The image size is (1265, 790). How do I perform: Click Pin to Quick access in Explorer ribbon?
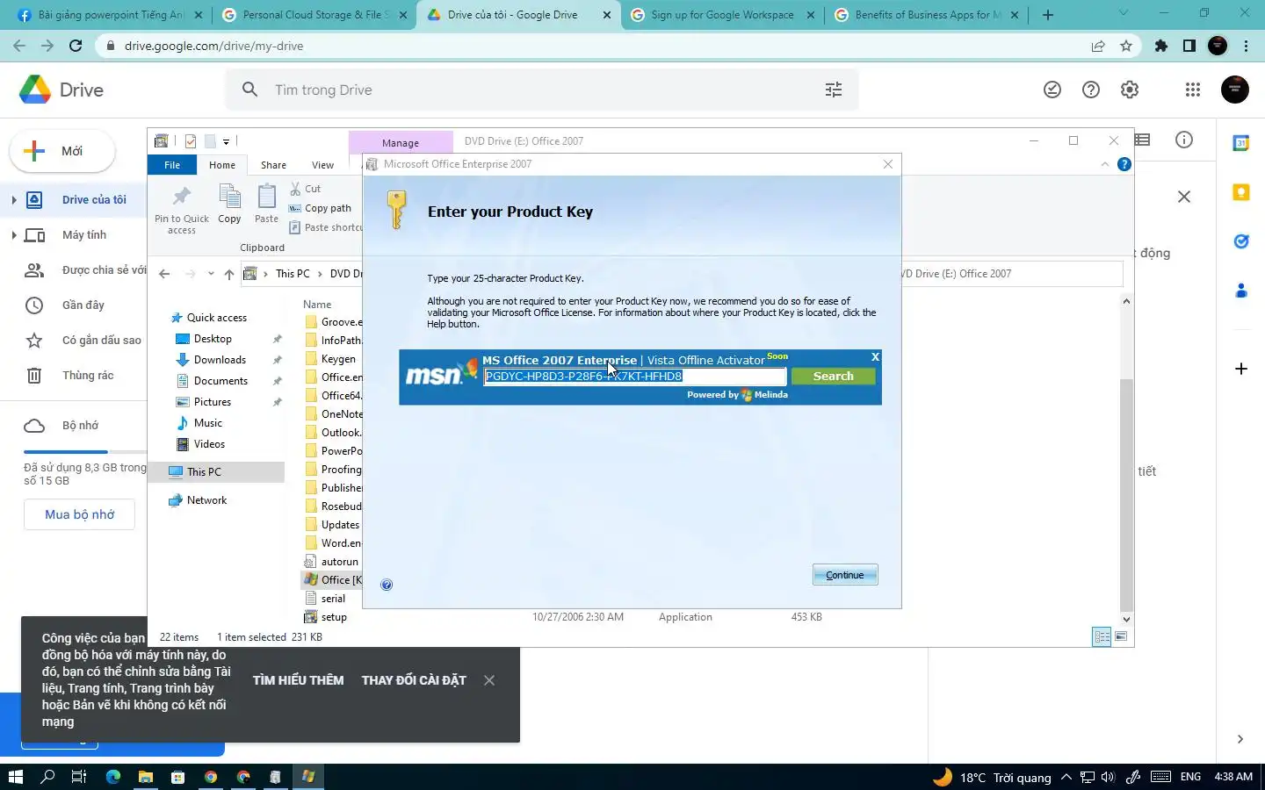coord(182,210)
